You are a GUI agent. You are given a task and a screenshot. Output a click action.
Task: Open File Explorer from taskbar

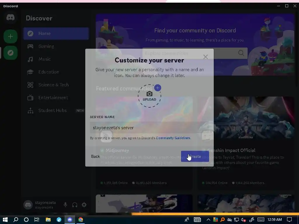coord(48,220)
